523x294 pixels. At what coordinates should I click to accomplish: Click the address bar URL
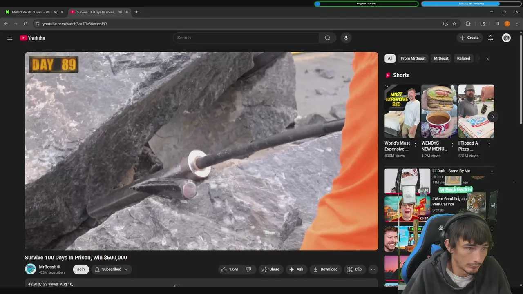click(75, 24)
